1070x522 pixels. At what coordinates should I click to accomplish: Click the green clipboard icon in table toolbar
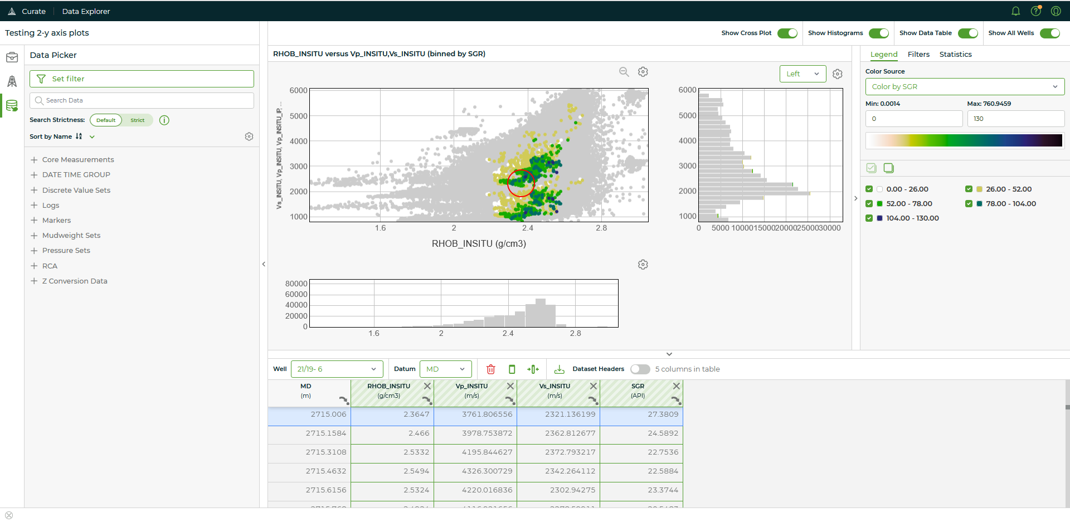512,369
